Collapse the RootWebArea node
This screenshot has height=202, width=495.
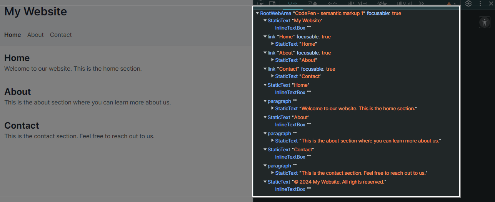pos(257,13)
